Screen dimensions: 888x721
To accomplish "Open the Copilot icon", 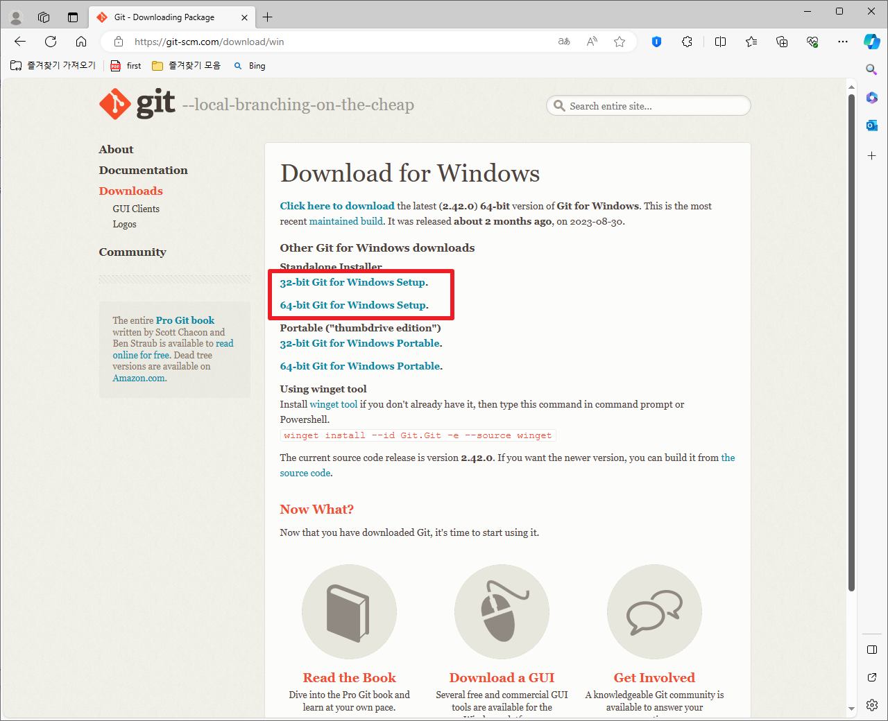I will click(x=872, y=42).
